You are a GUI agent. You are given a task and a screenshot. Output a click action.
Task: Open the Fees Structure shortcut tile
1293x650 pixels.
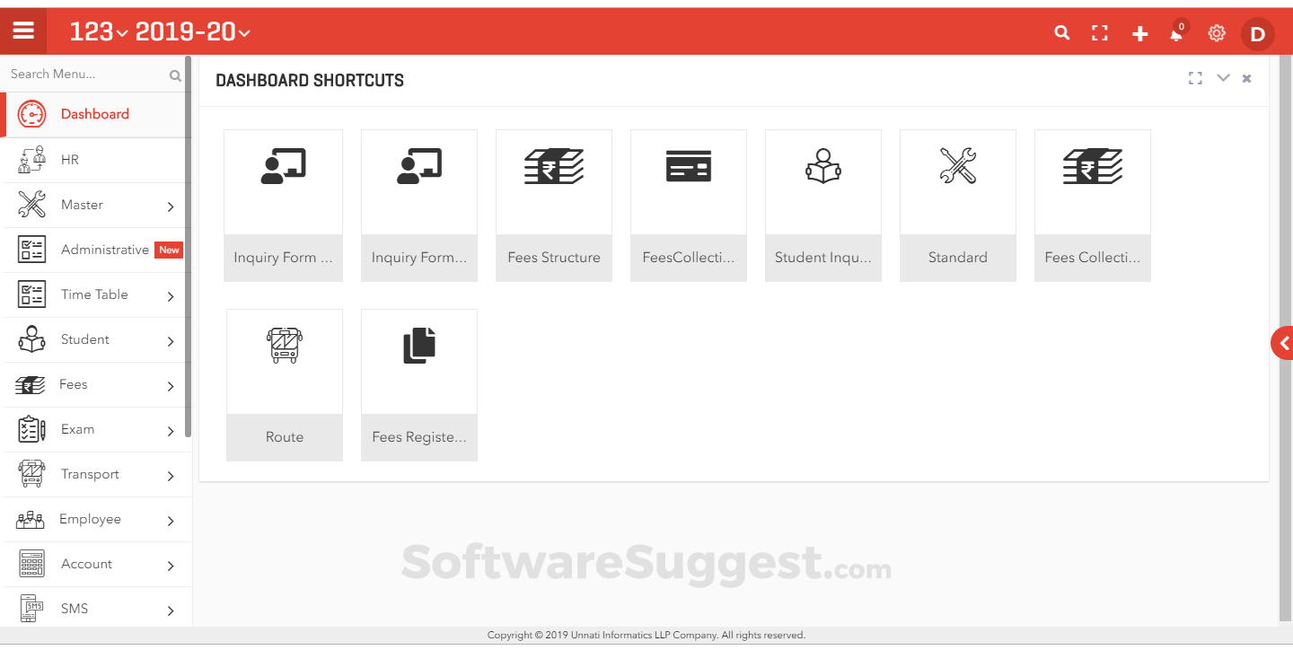554,206
